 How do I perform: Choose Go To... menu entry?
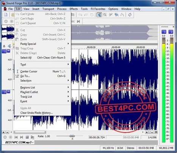pos(43,76)
